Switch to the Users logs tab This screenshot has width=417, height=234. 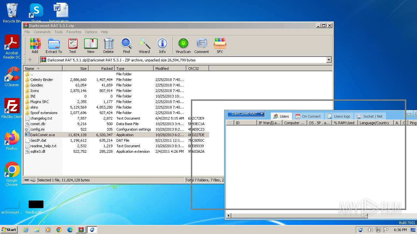[338, 116]
